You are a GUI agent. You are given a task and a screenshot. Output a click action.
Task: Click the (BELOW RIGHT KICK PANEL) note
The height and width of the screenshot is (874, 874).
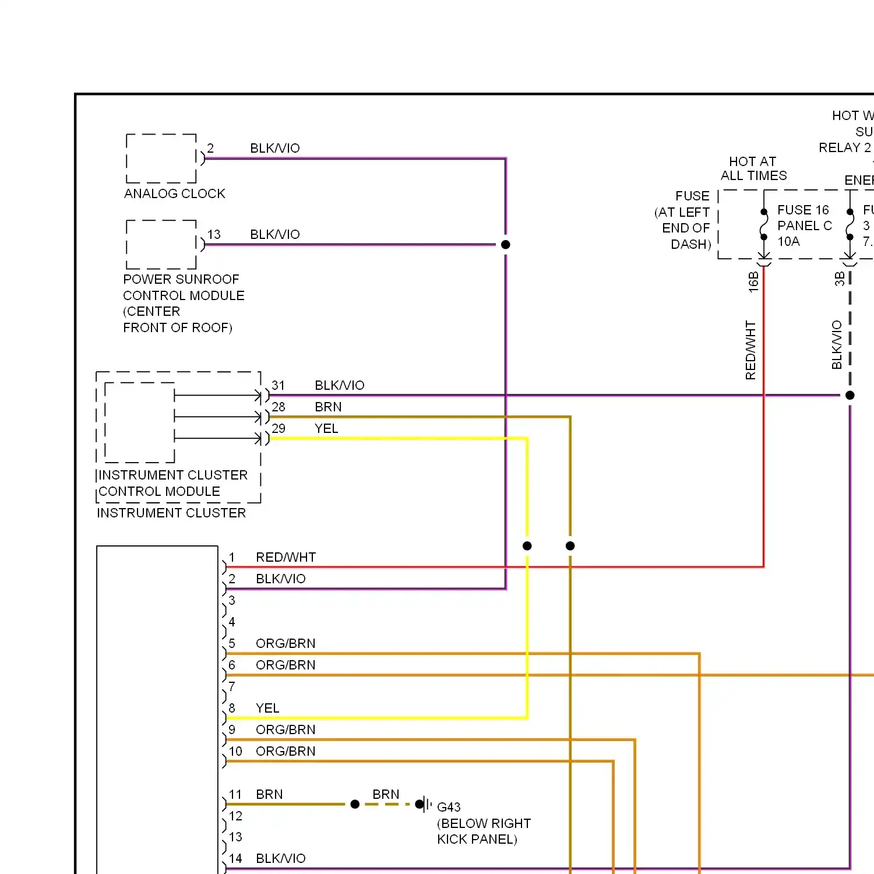click(x=484, y=831)
